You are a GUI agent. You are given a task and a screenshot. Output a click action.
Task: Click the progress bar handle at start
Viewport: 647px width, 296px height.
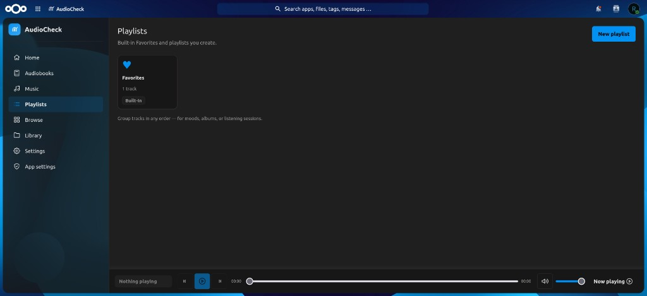pos(250,281)
